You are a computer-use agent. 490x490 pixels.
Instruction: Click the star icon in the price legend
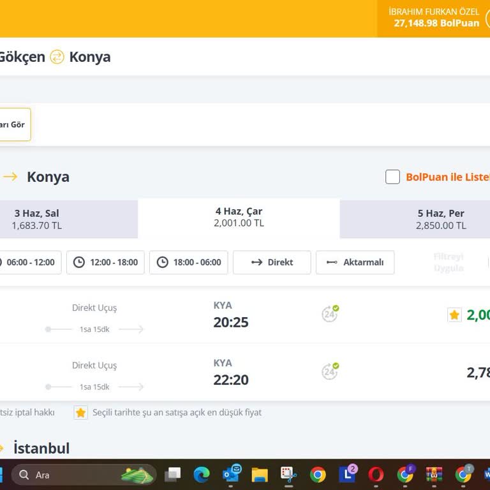[x=80, y=413]
